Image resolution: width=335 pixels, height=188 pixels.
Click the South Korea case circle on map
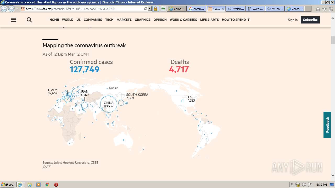point(121,103)
